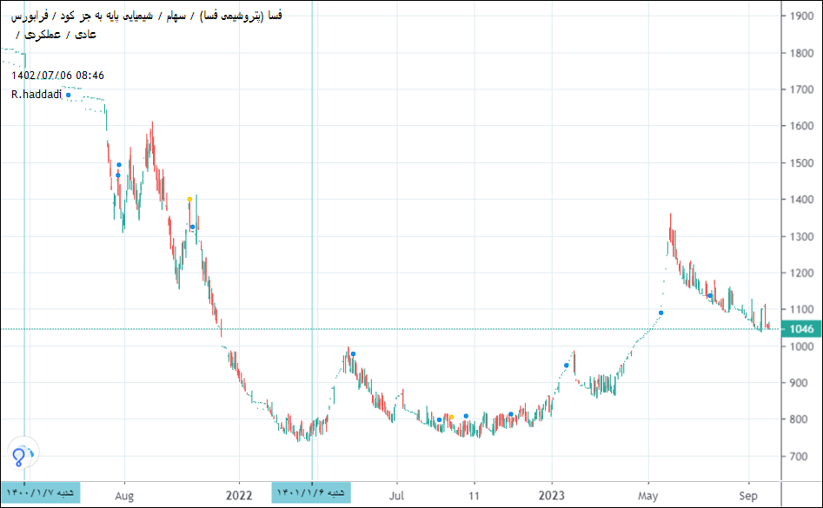The image size is (823, 508).
Task: Click the 700 value on the price scale
Action: pos(797,457)
